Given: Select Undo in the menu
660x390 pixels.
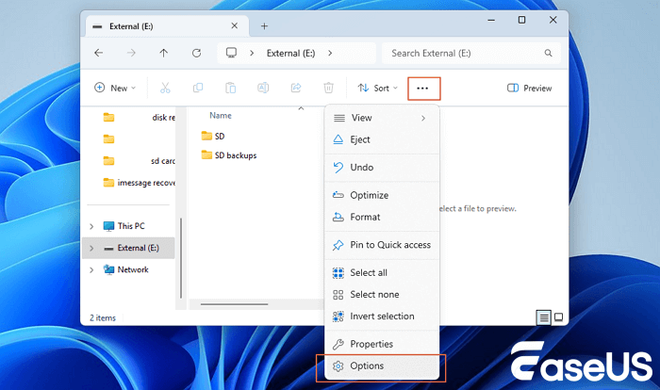Looking at the screenshot, I should coord(382,168).
